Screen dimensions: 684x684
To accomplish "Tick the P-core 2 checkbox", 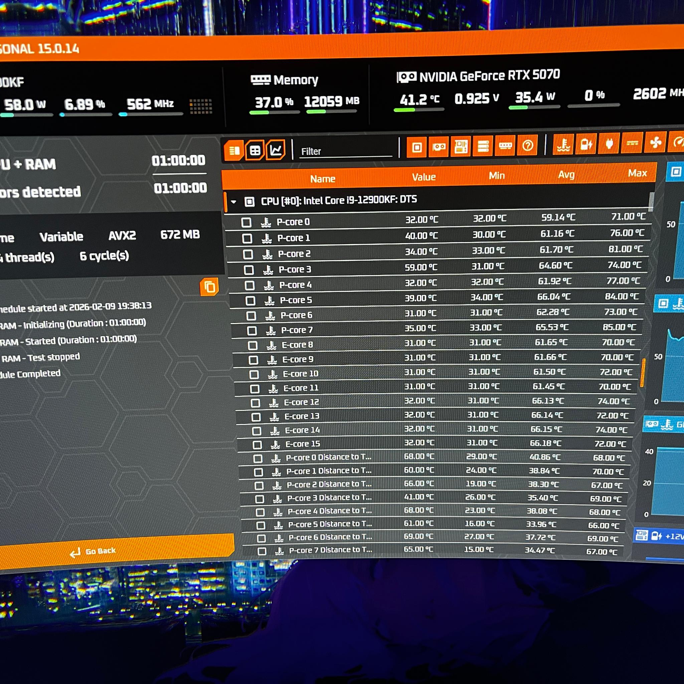I will [x=248, y=254].
